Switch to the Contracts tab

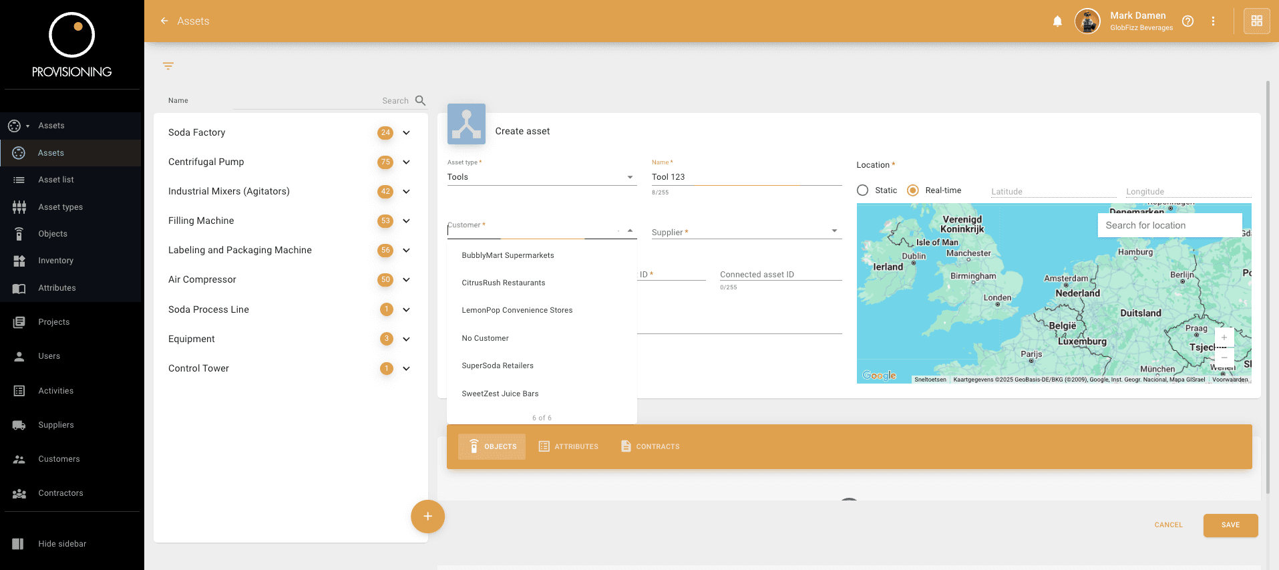(x=651, y=446)
